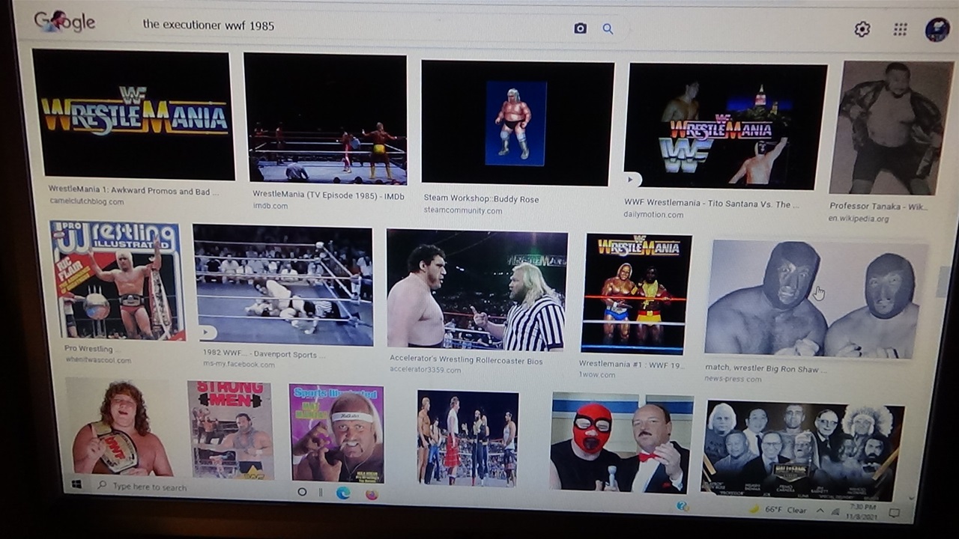The image size is (959, 539).
Task: Click steamcommunity.com source link
Action: (x=463, y=211)
